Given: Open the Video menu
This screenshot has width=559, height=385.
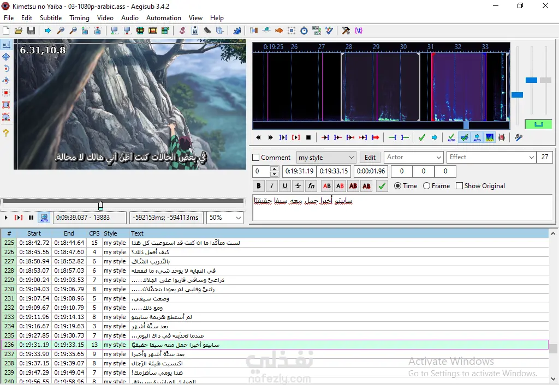Looking at the screenshot, I should point(105,18).
